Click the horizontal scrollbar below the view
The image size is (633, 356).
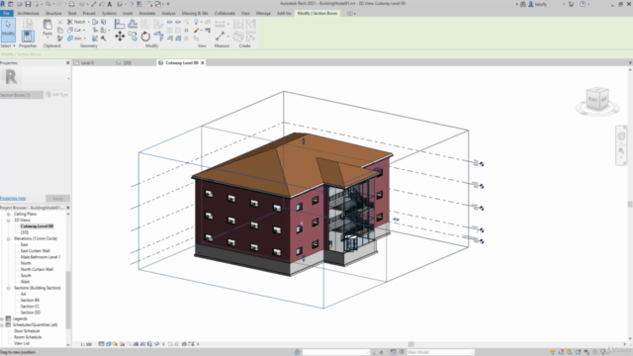pyautogui.click(x=411, y=344)
